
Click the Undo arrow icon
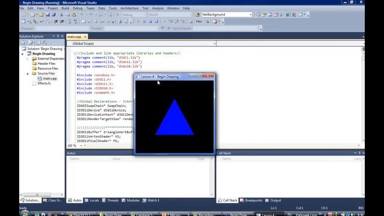[x=82, y=14]
